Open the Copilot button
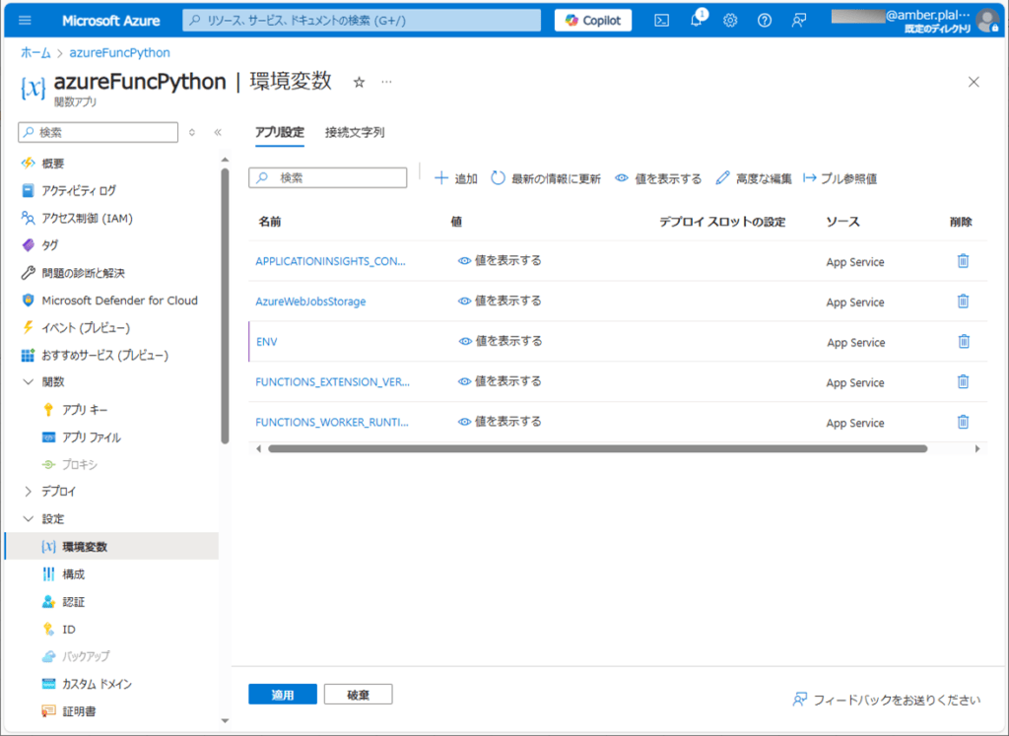This screenshot has width=1009, height=736. pos(593,20)
